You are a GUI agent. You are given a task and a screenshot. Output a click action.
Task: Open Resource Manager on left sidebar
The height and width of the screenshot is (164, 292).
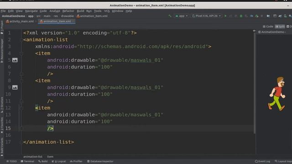tap(2, 51)
